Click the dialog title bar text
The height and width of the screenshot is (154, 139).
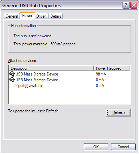[31, 5]
